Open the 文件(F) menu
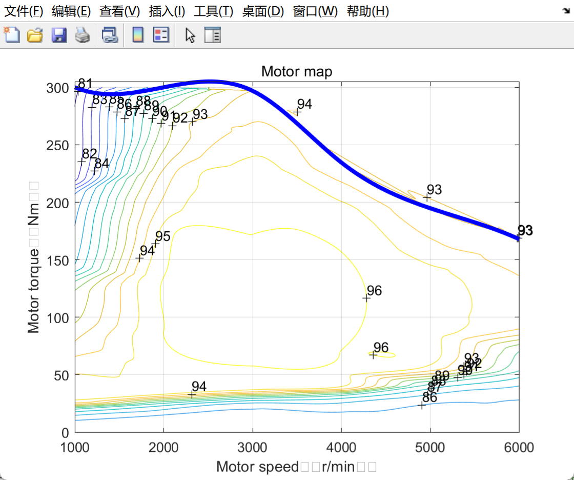The width and height of the screenshot is (574, 480). tap(24, 11)
